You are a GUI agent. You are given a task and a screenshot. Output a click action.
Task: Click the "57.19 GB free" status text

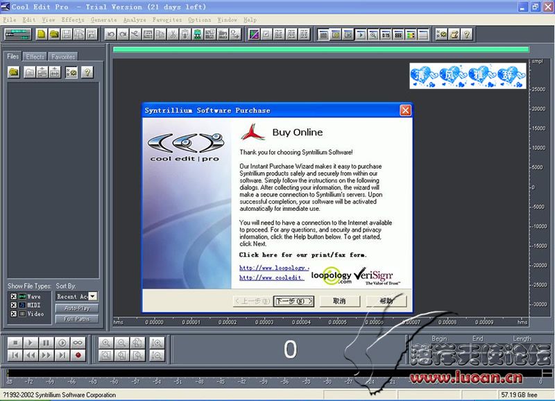[519, 395]
